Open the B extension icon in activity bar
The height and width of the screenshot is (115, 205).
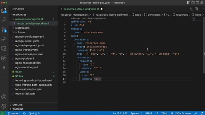coord(4,67)
